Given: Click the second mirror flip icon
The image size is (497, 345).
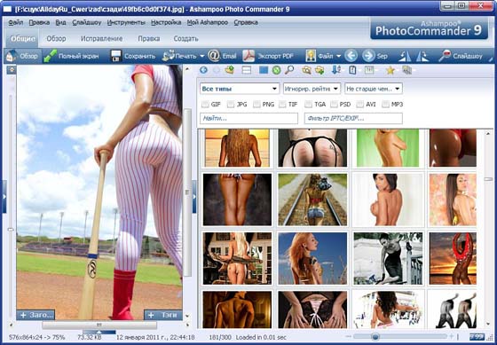Looking at the screenshot, I should click(x=422, y=57).
